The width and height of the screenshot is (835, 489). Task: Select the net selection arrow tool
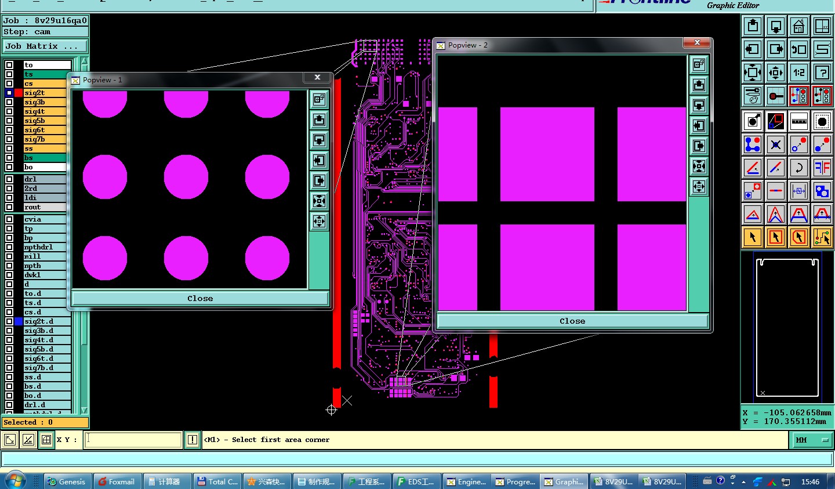tap(822, 237)
